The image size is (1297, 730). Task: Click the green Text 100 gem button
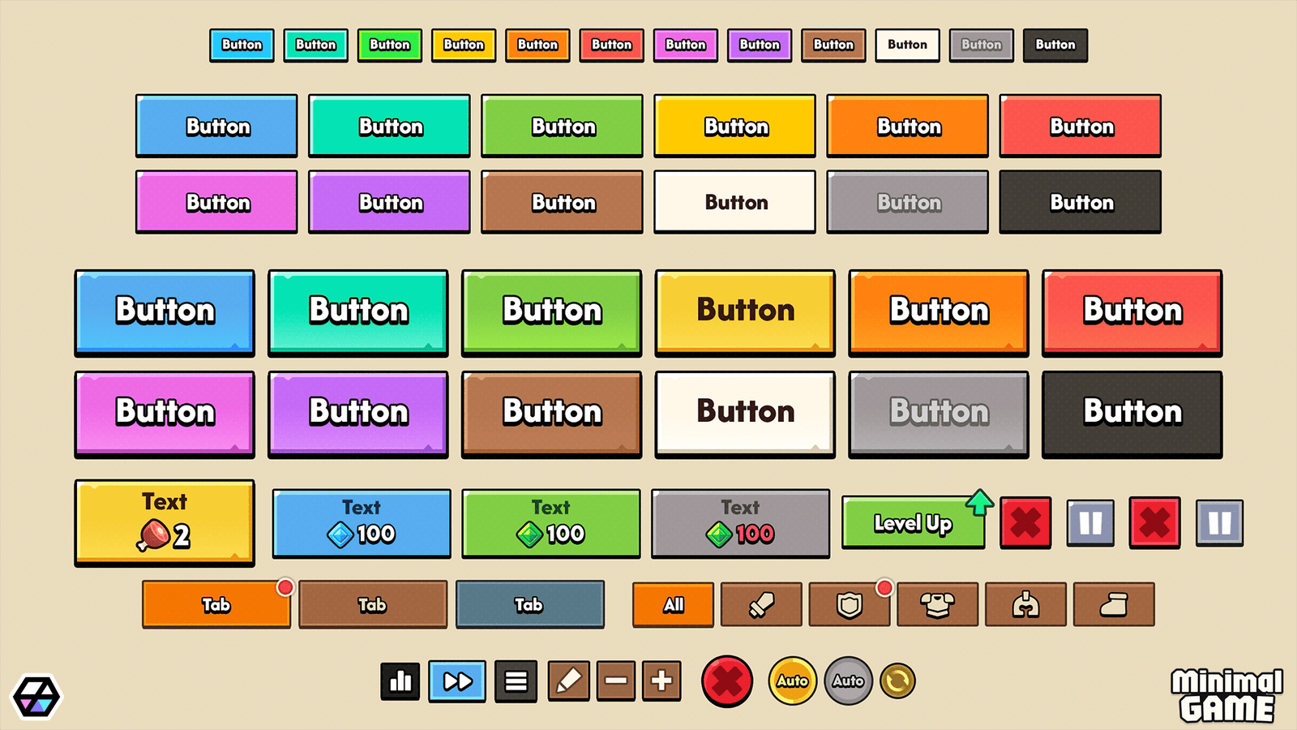tap(551, 523)
